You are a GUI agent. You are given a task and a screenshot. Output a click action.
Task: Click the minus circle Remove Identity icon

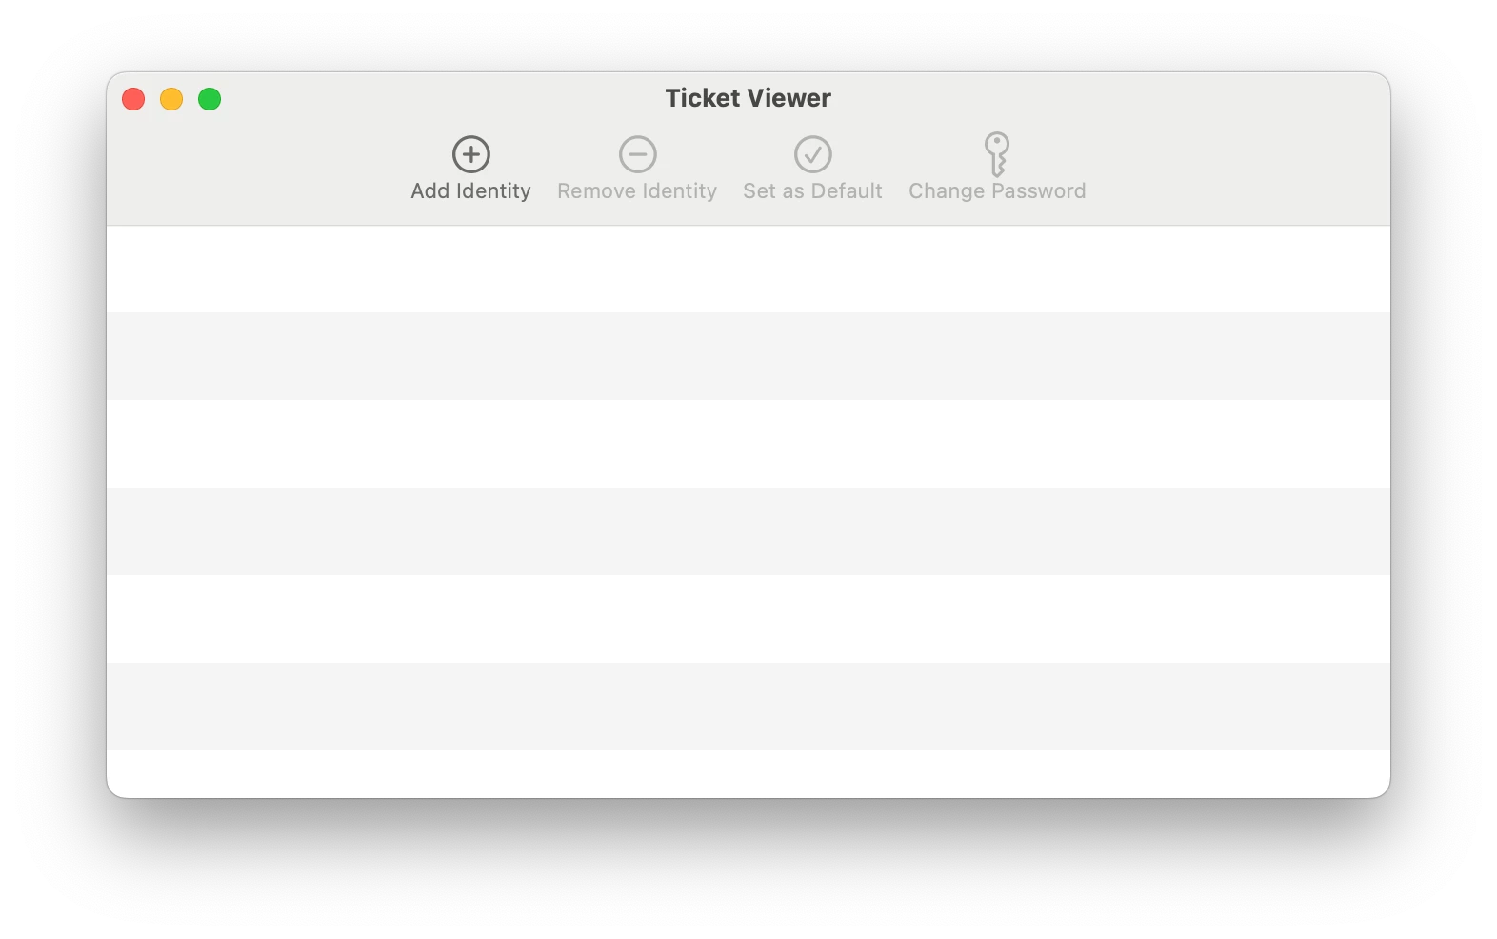(x=637, y=154)
